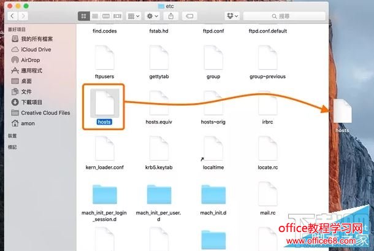Click the Share toolbar button

pos(171,16)
